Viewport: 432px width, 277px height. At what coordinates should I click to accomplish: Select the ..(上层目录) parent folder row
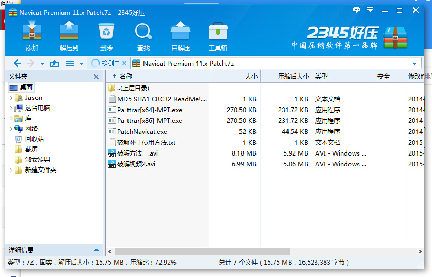click(265, 88)
